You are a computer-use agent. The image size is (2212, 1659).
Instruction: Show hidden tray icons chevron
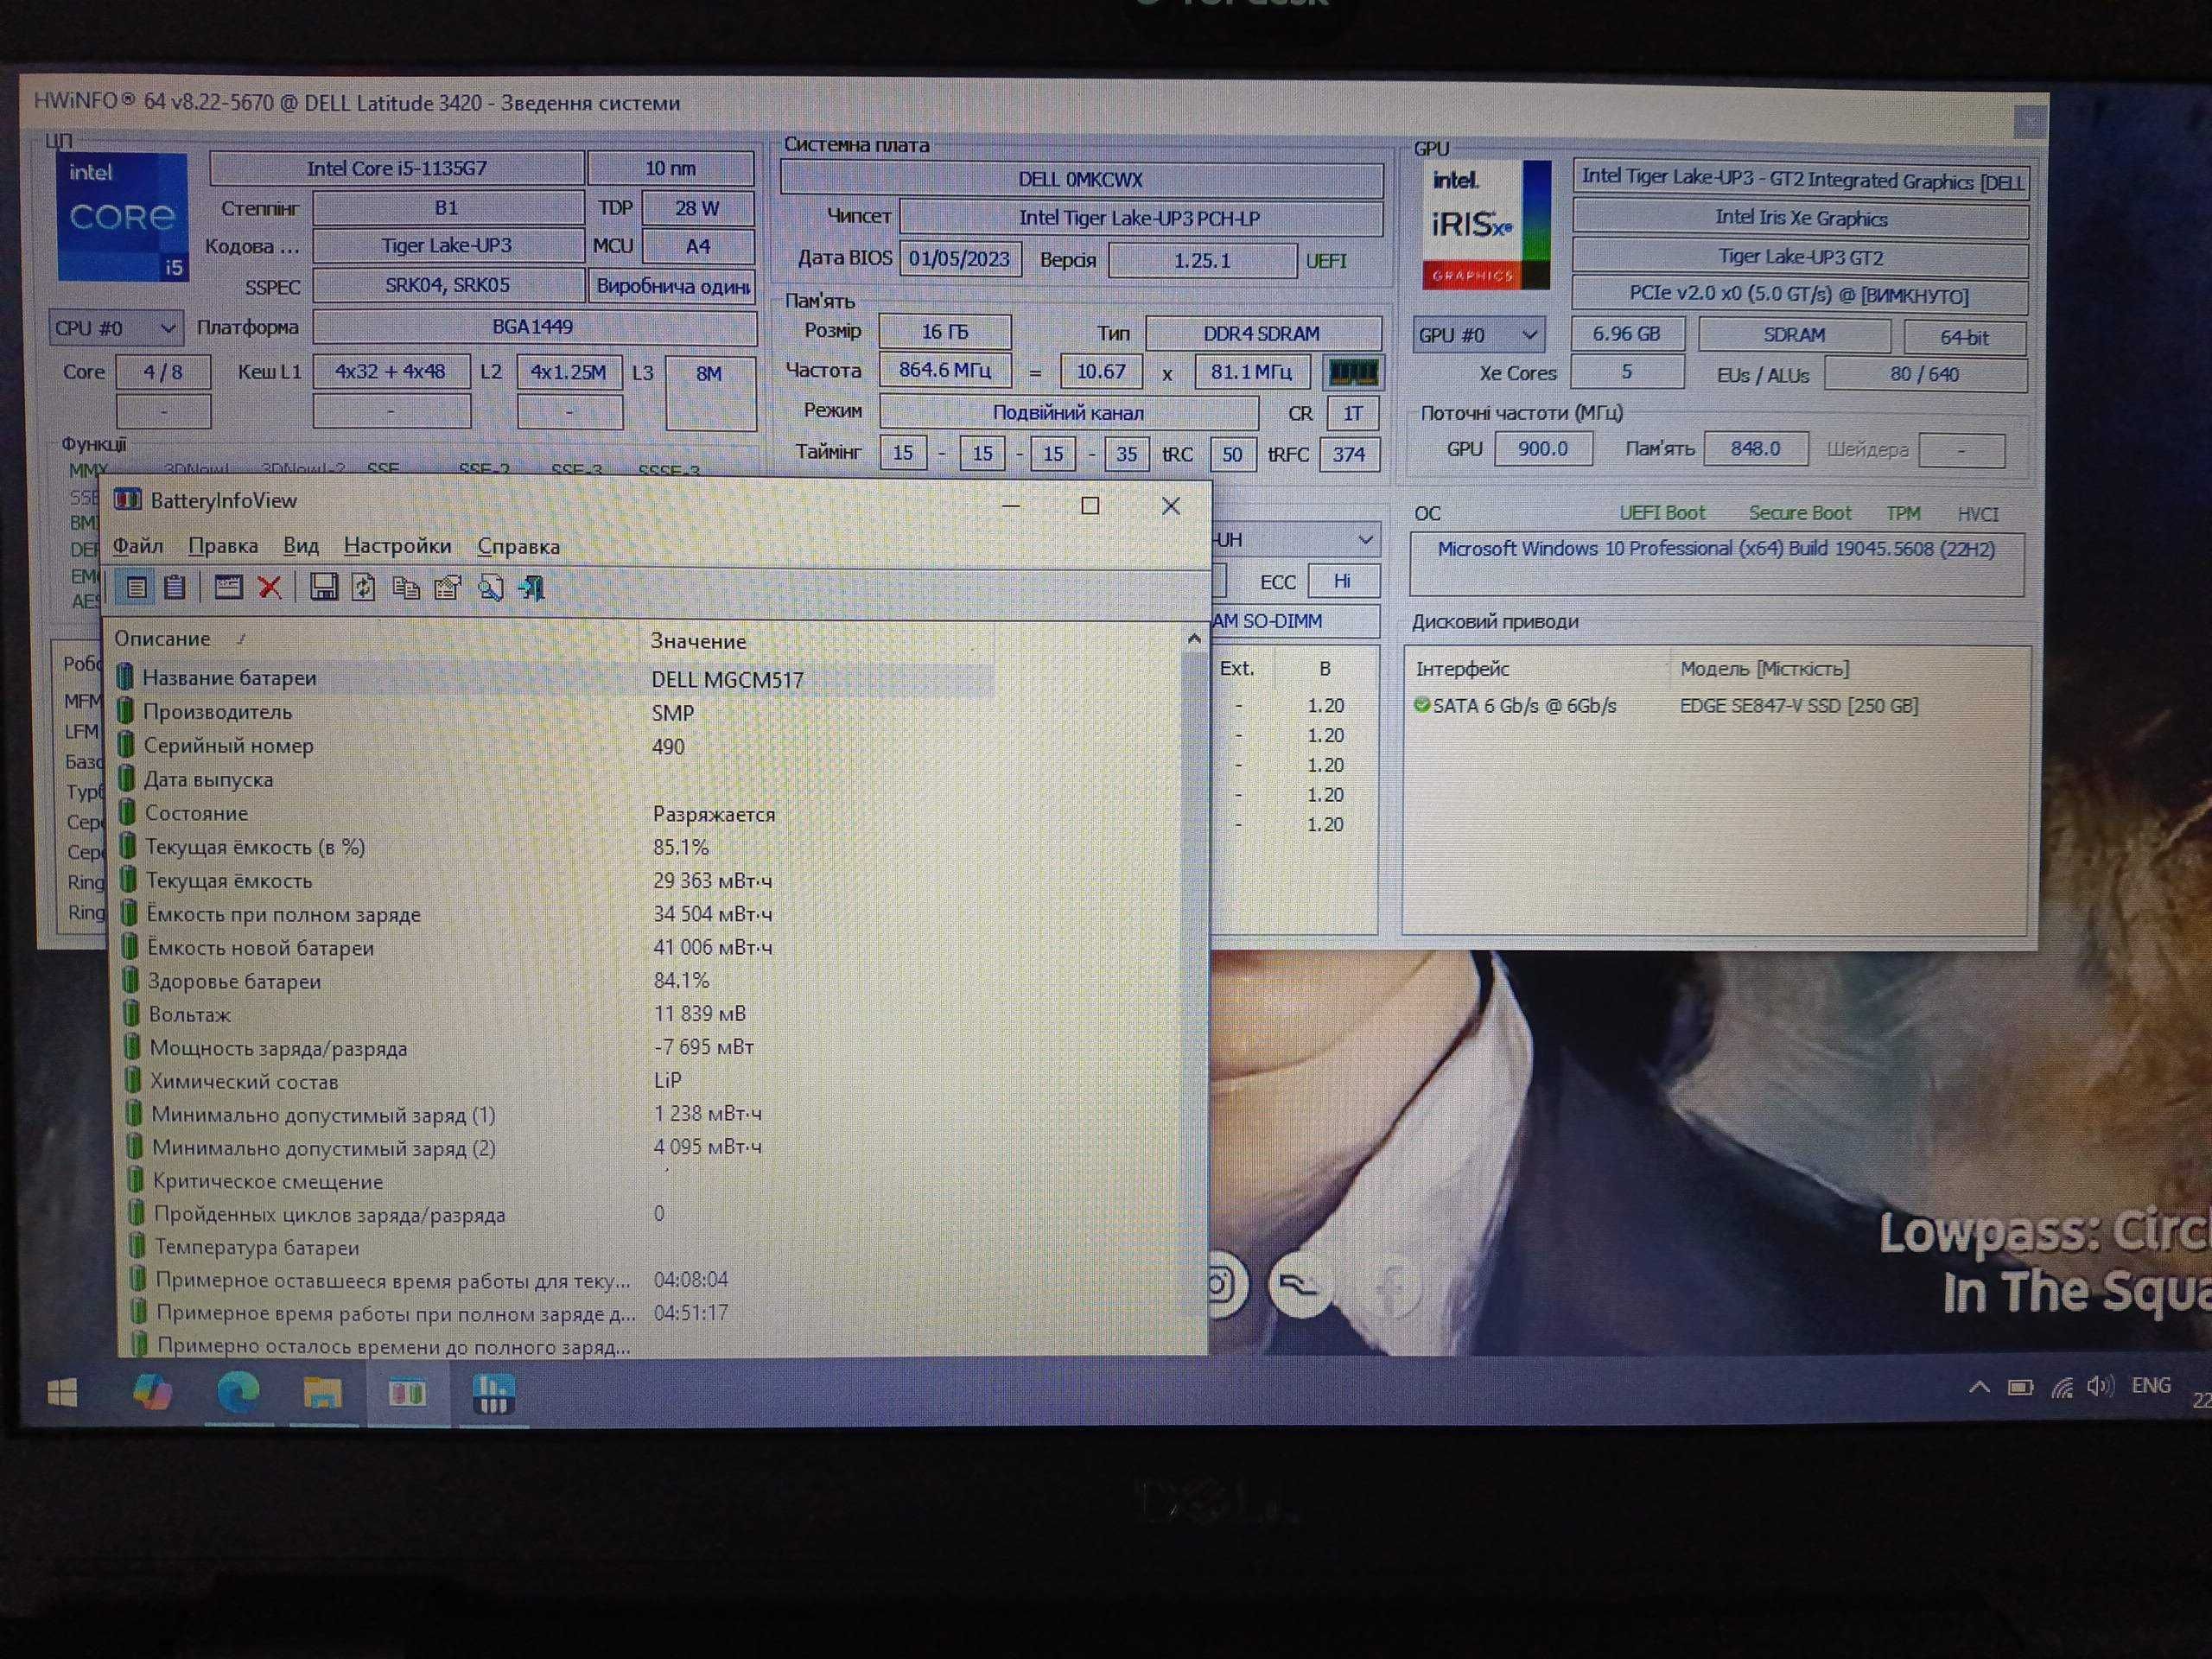[x=1979, y=1387]
